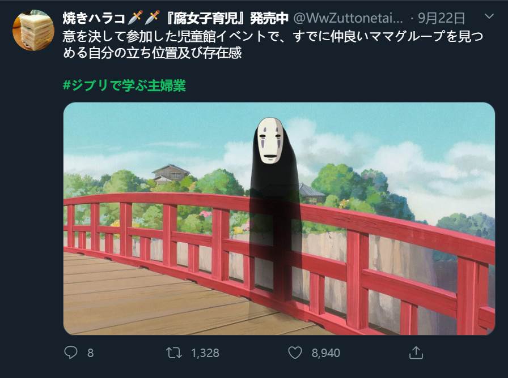Click the retweet count 1,328
The width and height of the screenshot is (508, 378).
[x=205, y=353]
